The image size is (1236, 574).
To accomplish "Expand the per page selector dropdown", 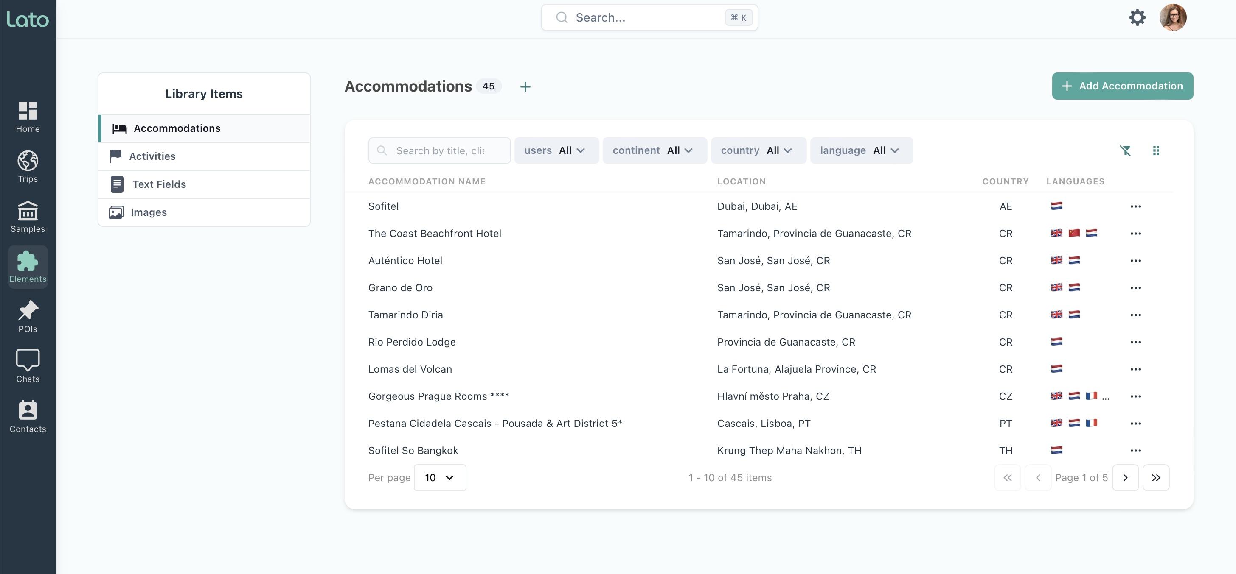I will tap(439, 477).
